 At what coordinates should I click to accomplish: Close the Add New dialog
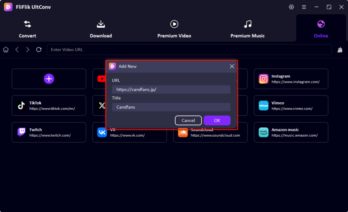tap(232, 66)
